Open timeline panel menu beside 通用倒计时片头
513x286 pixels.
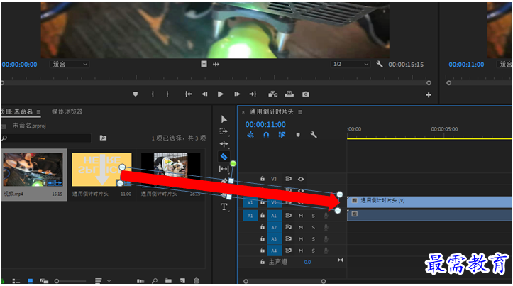[x=300, y=112]
